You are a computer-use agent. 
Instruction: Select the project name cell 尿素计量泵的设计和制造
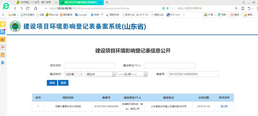(x=68, y=106)
